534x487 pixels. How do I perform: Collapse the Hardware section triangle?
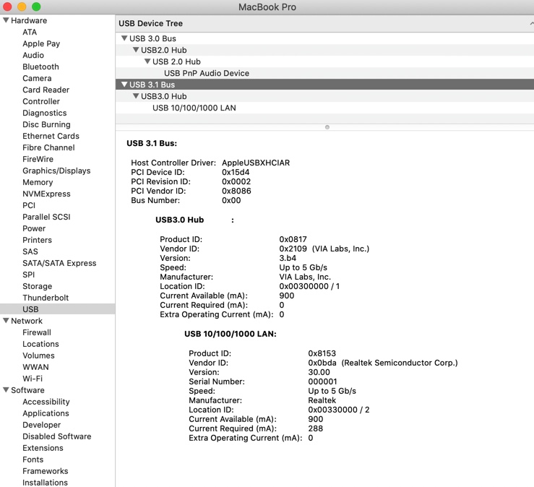6,20
